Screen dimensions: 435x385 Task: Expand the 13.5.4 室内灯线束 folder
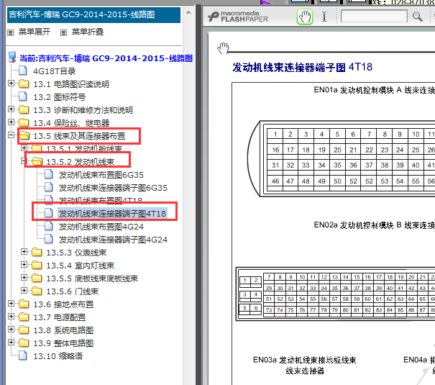(x=24, y=264)
